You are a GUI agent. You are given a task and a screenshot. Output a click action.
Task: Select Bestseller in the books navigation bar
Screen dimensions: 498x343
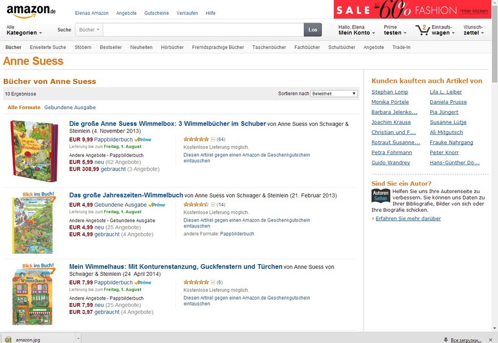[111, 47]
